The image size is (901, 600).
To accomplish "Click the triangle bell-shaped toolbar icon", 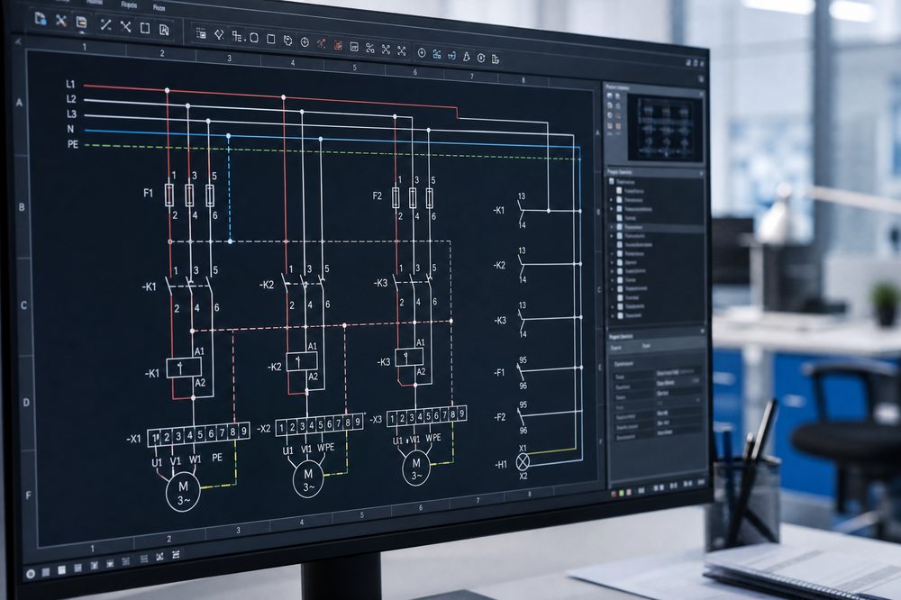I will pyautogui.click(x=467, y=57).
